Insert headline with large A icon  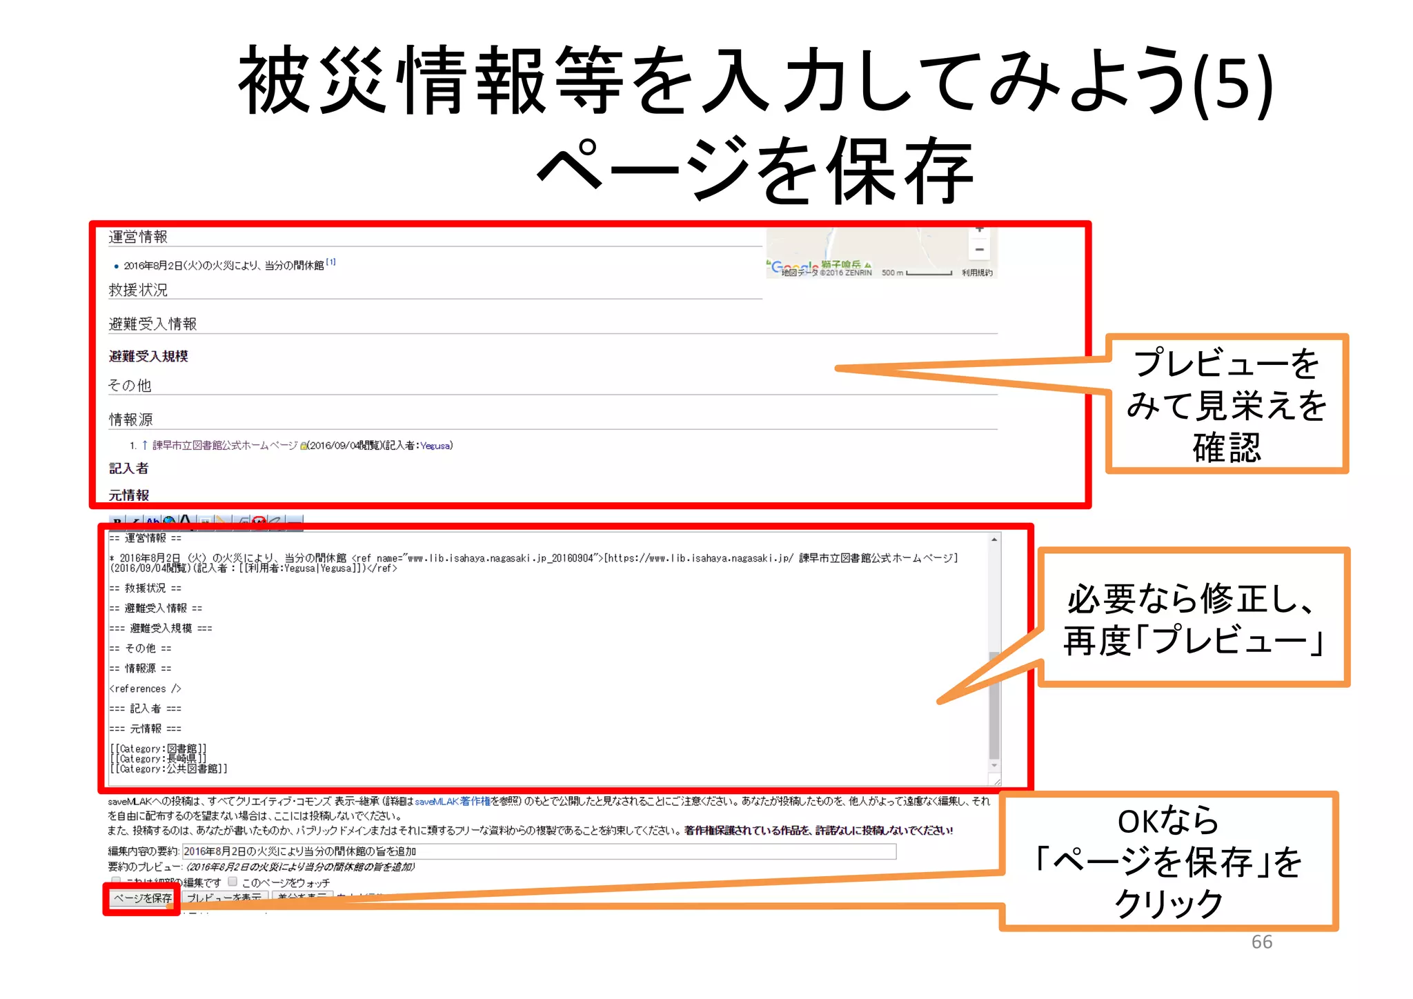click(x=186, y=520)
